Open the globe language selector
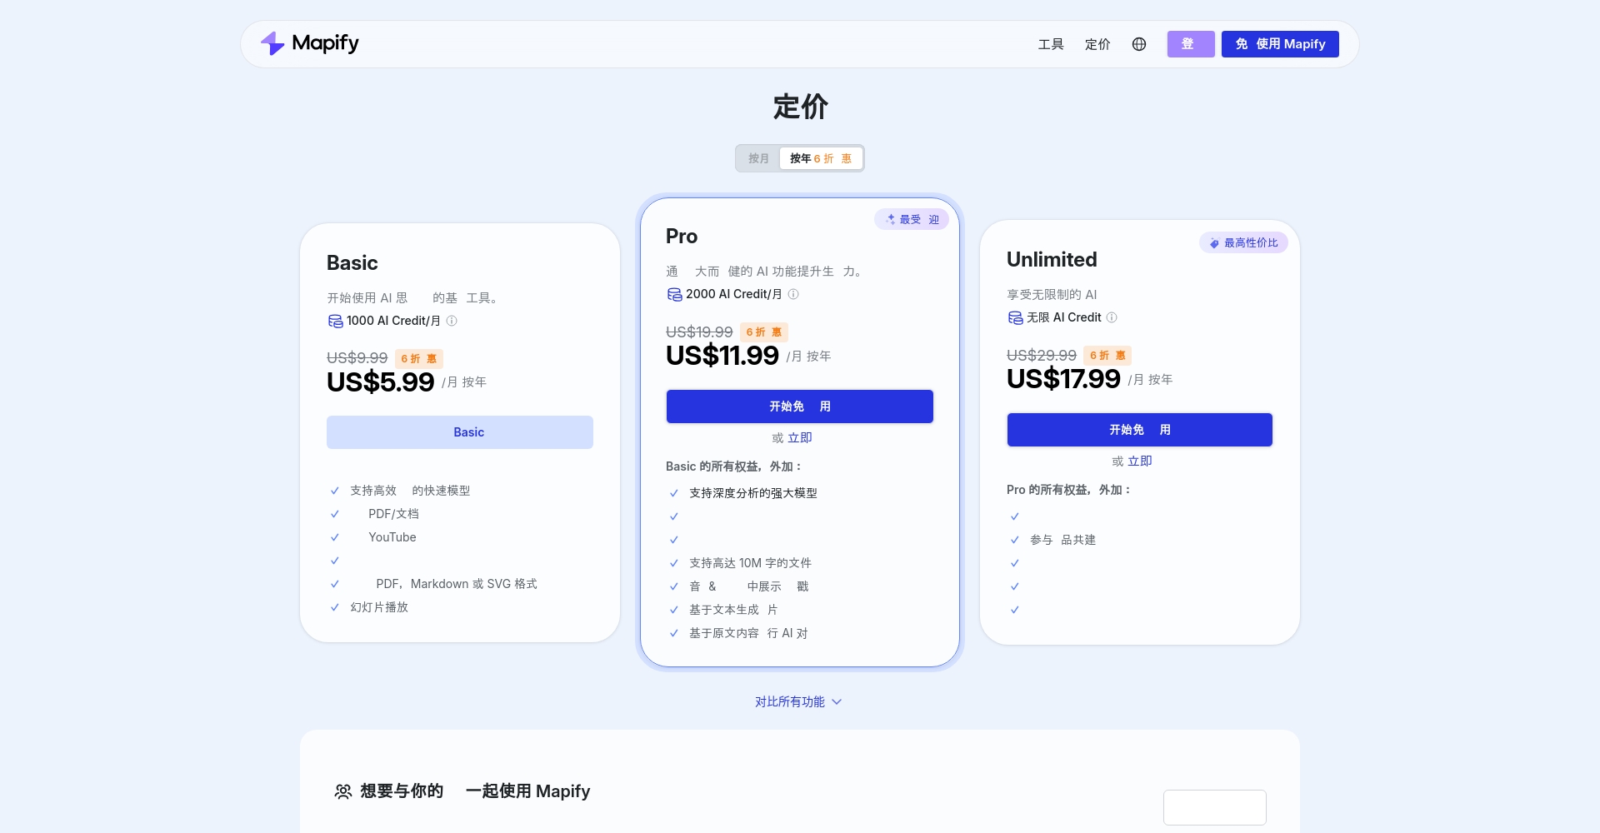1600x833 pixels. point(1139,44)
